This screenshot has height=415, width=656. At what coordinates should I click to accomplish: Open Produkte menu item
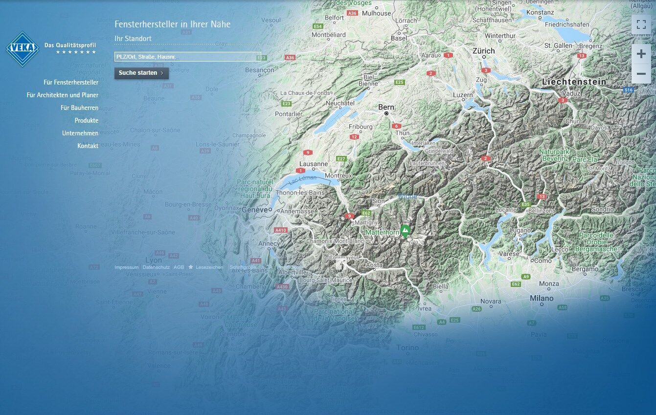tap(87, 121)
